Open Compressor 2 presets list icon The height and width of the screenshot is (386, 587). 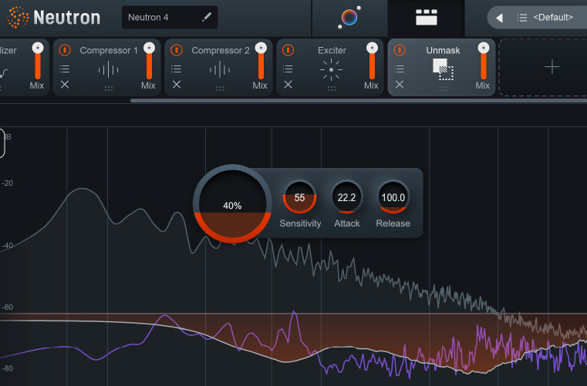tap(176, 69)
